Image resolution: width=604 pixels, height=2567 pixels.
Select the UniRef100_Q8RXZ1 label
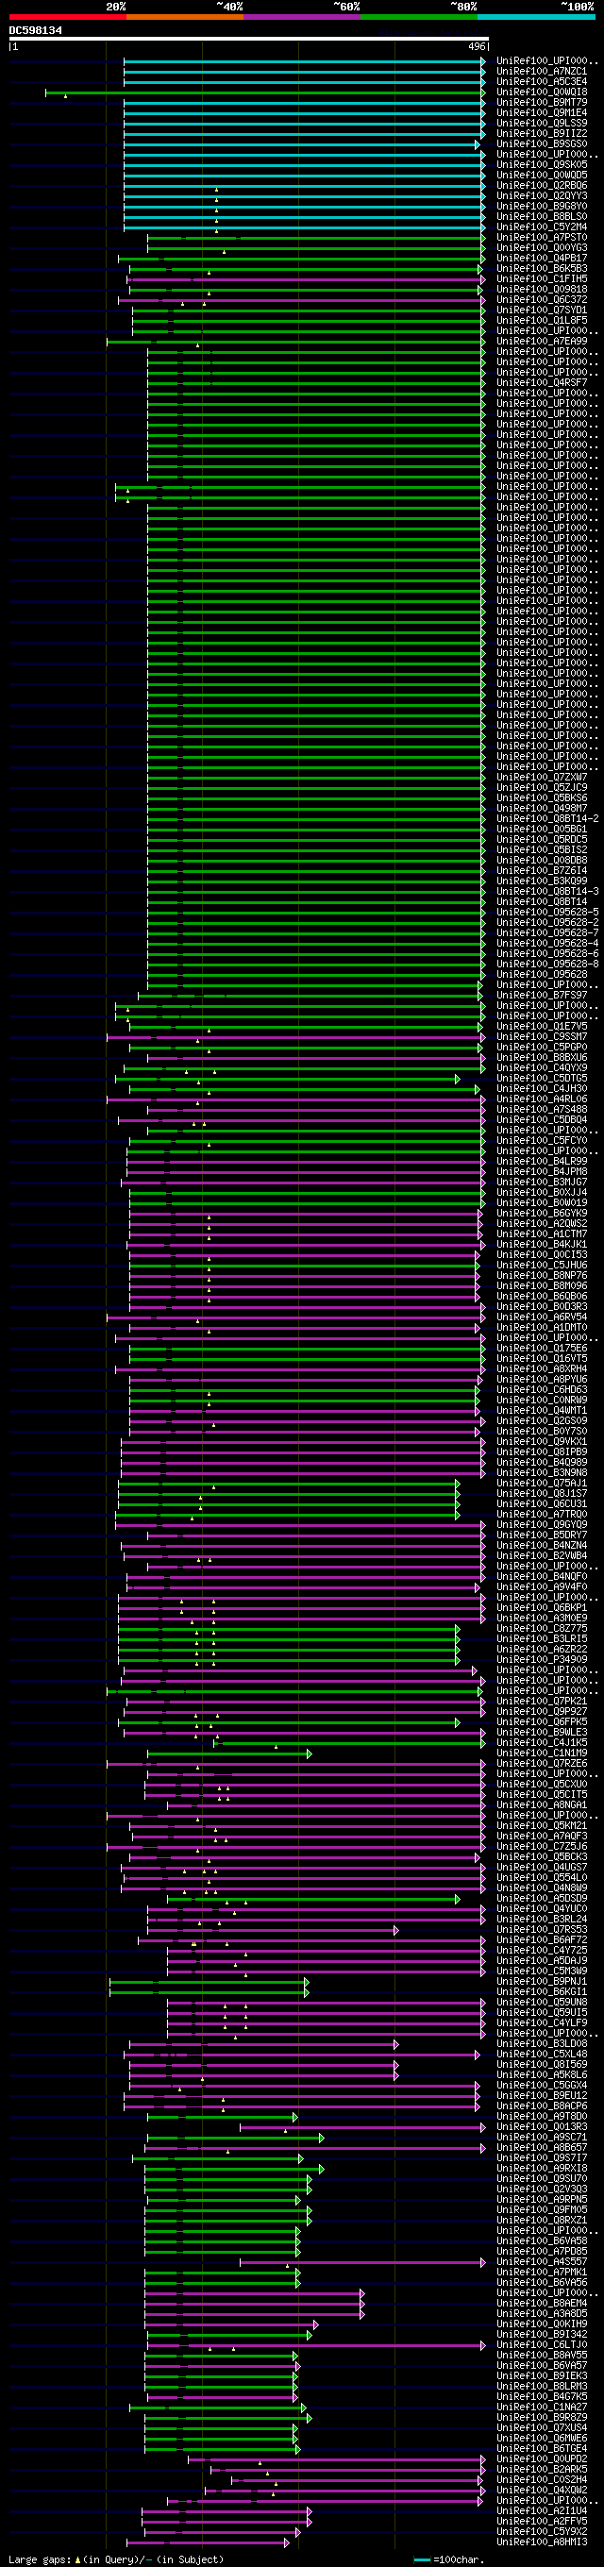pyautogui.click(x=543, y=2221)
